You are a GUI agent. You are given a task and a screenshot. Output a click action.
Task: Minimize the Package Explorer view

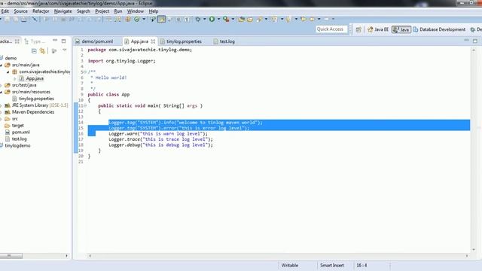click(55, 41)
